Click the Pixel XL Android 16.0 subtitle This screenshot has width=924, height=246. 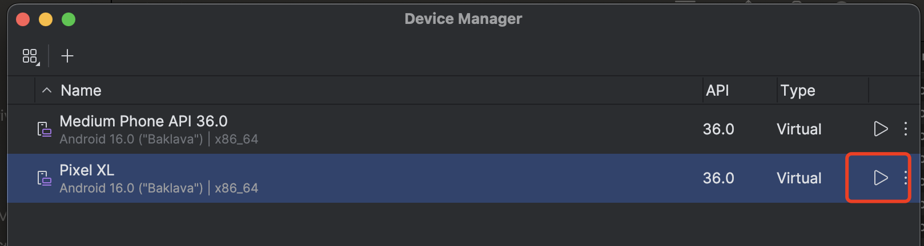pos(159,188)
